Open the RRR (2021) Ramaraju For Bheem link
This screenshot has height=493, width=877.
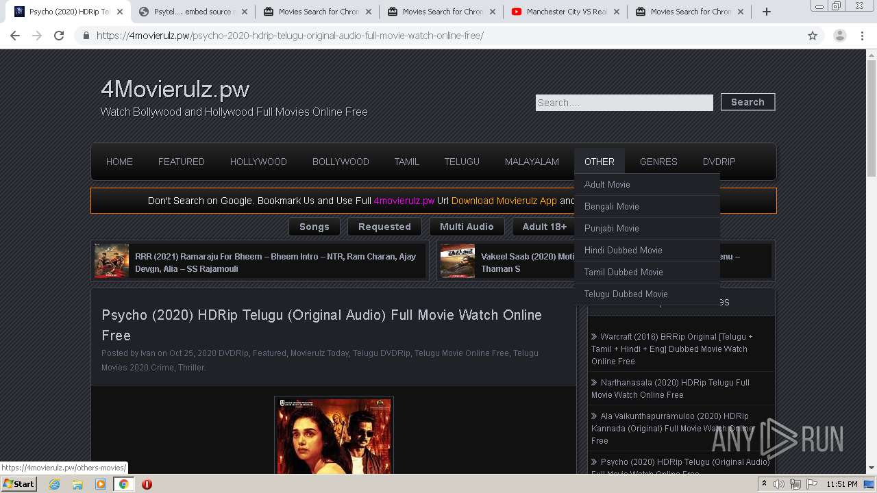pos(275,262)
